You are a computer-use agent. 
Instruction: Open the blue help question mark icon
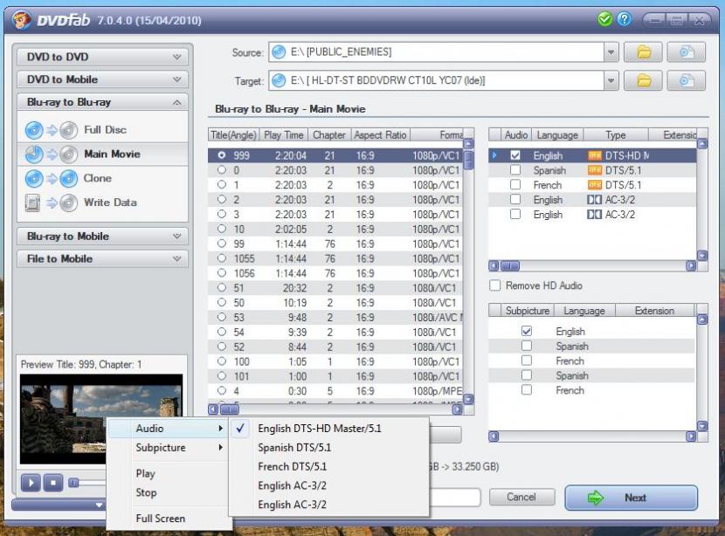pos(624,19)
